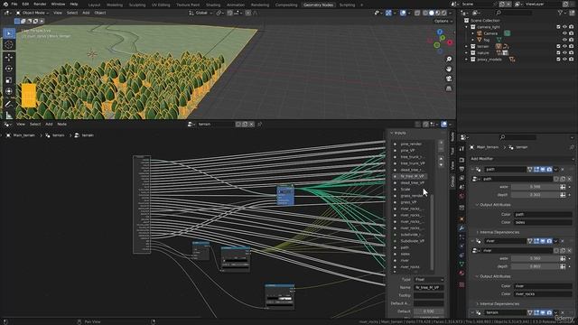Open the Add Modifier dropdown

point(521,159)
